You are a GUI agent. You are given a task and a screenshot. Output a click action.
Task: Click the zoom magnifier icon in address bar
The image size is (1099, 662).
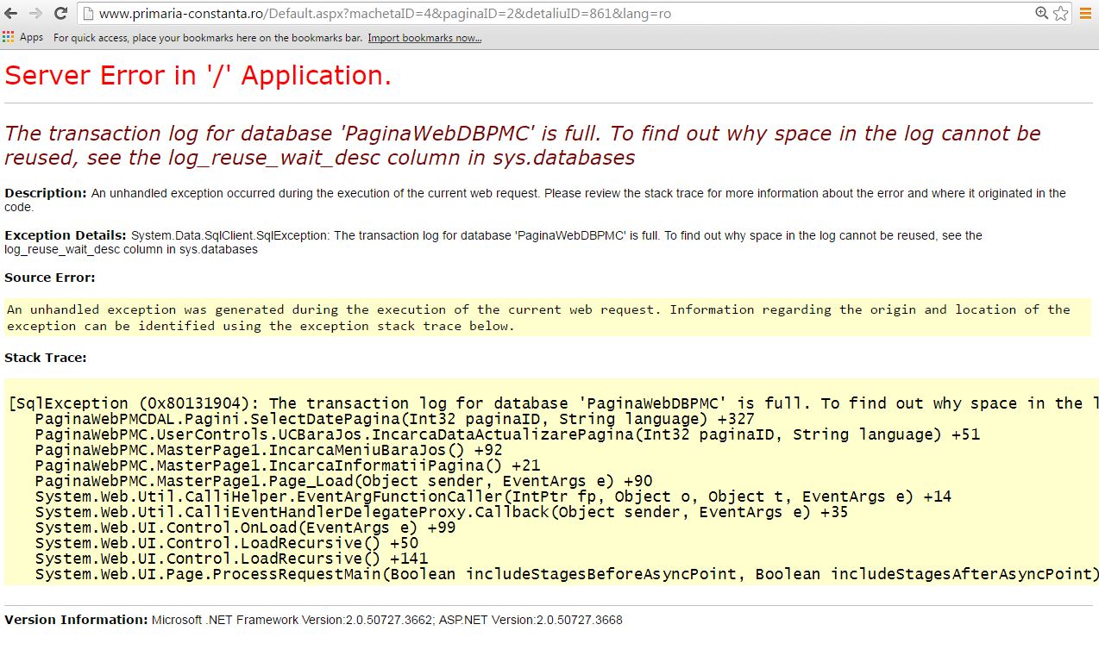[1042, 13]
